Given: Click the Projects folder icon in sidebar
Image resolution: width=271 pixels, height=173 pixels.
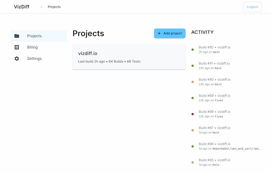Looking at the screenshot, I should 17,36.
